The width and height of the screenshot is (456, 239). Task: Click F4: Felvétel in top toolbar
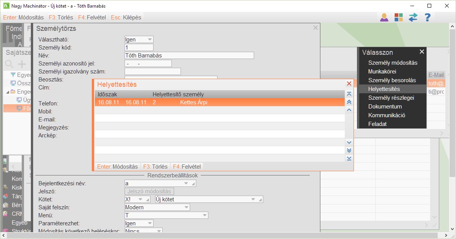pos(92,18)
